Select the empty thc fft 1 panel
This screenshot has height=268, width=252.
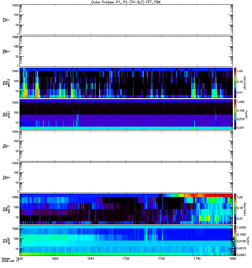click(126, 146)
